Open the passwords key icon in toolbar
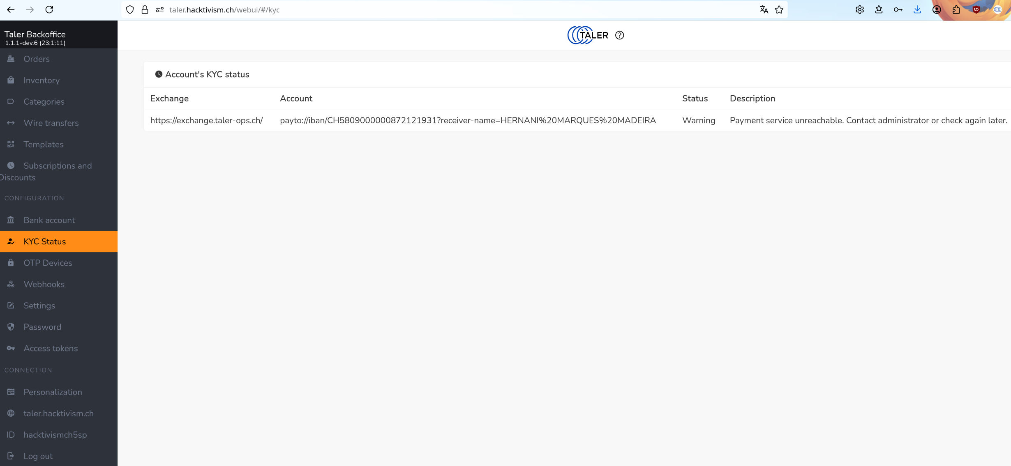The height and width of the screenshot is (466, 1011). click(x=898, y=10)
